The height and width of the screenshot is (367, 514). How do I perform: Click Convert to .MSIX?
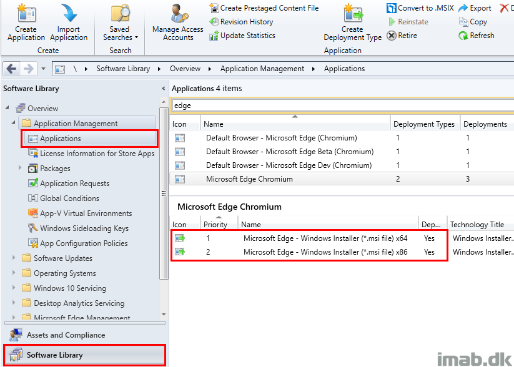coord(420,8)
